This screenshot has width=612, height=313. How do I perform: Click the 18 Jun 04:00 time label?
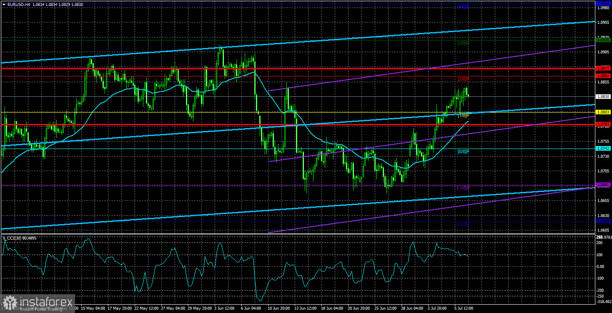point(331,308)
